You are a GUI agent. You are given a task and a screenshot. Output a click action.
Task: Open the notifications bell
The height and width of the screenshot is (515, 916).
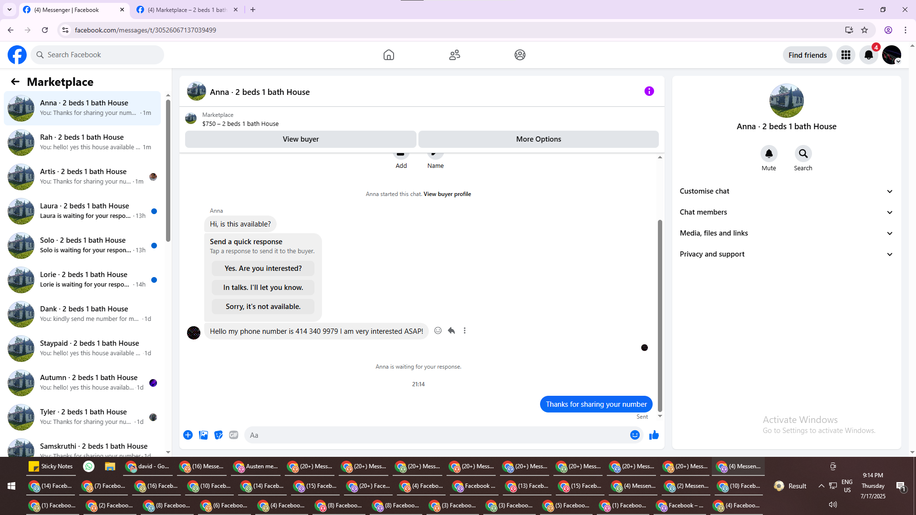(869, 55)
